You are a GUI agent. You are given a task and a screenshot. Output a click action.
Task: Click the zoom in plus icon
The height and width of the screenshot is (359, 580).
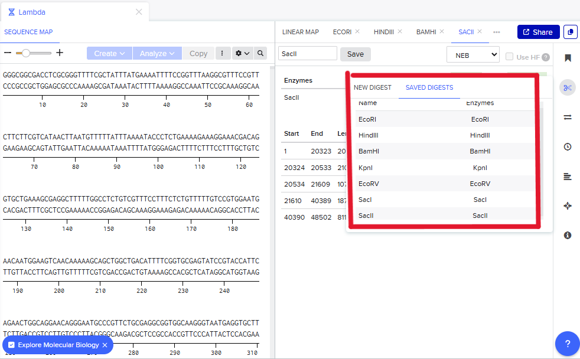pyautogui.click(x=60, y=53)
